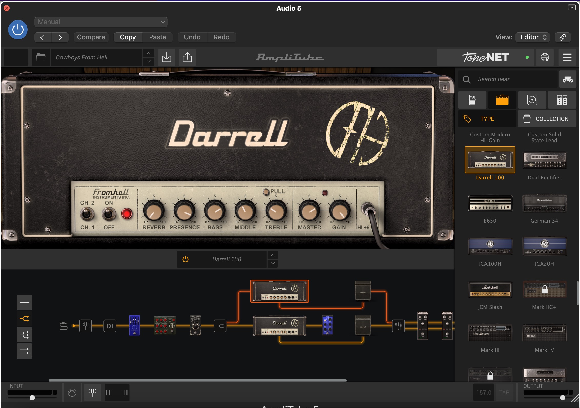Click the Search gear field
This screenshot has width=580, height=408.
pos(508,79)
